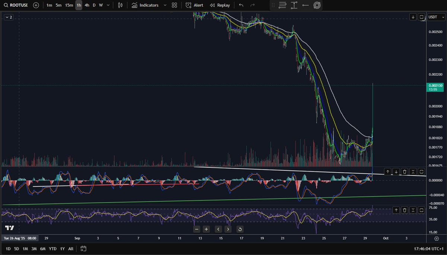The width and height of the screenshot is (447, 255).
Task: Delete the RSI pane with trash icon
Action: click(405, 210)
